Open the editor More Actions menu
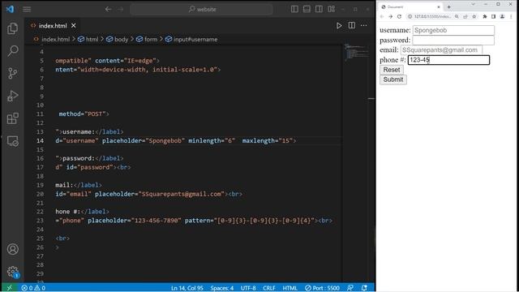 pos(364,25)
